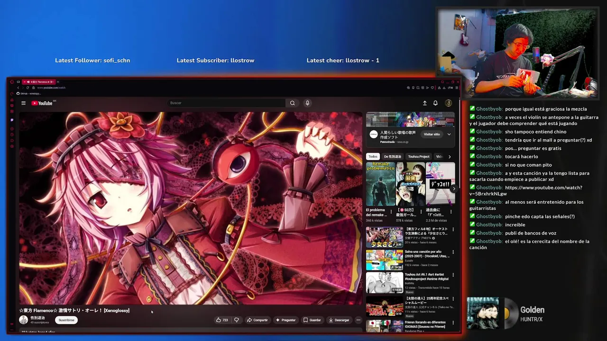Open the 性別退治 channel avatar
The image size is (607, 341).
(x=23, y=320)
